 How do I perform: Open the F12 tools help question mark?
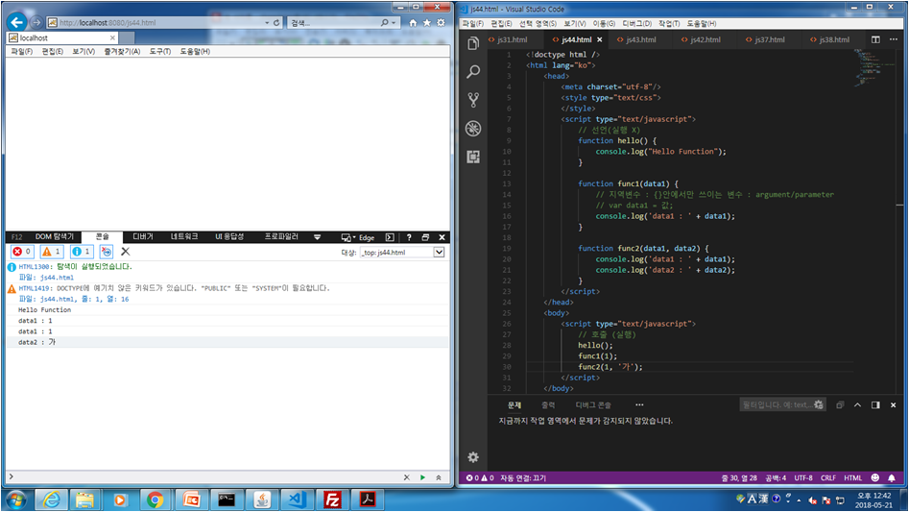[x=409, y=237]
